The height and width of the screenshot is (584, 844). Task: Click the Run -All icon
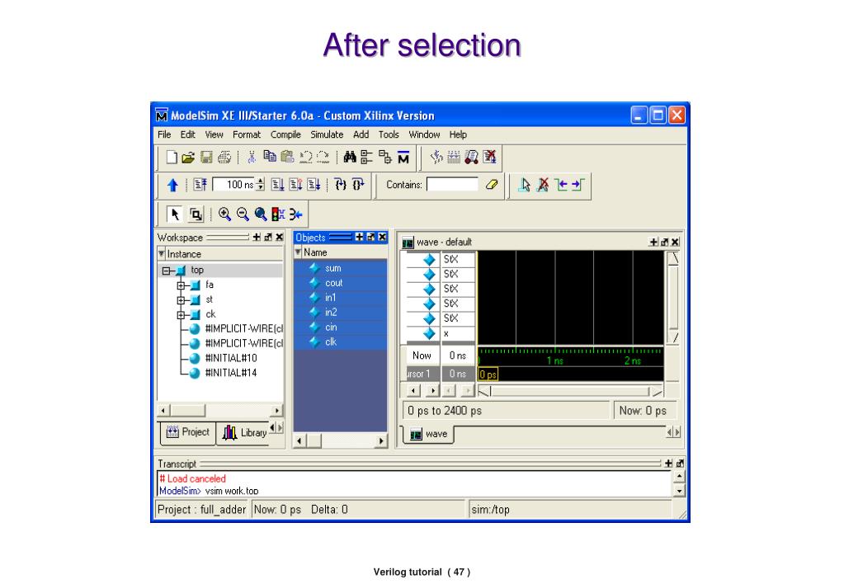pyautogui.click(x=314, y=185)
